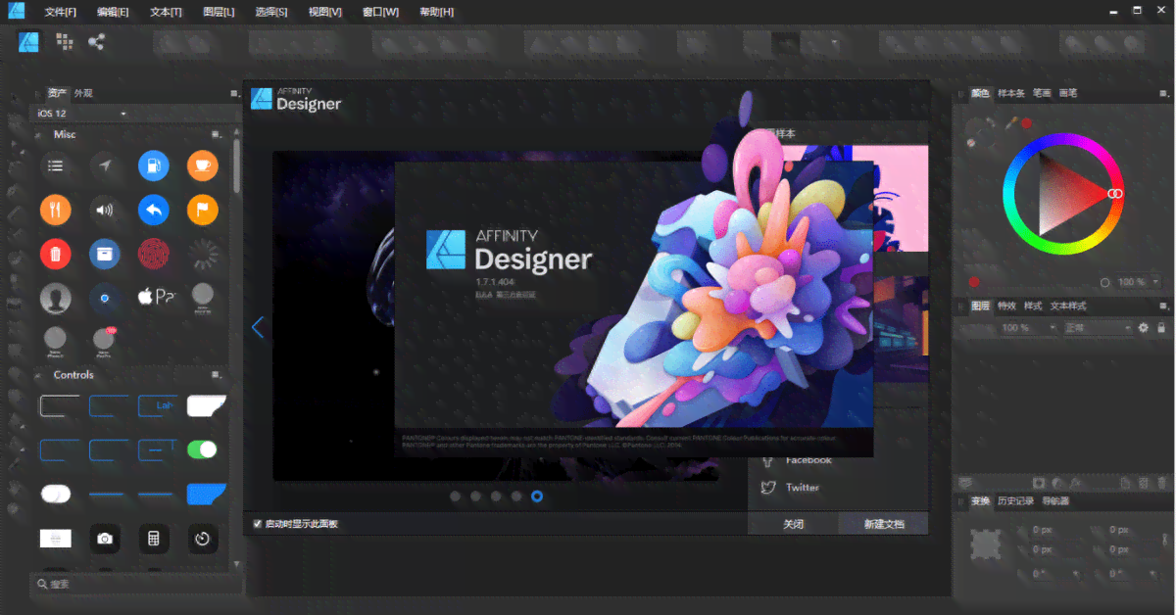1176x615 pixels.
Task: Click the 新建文档 button
Action: point(884,524)
